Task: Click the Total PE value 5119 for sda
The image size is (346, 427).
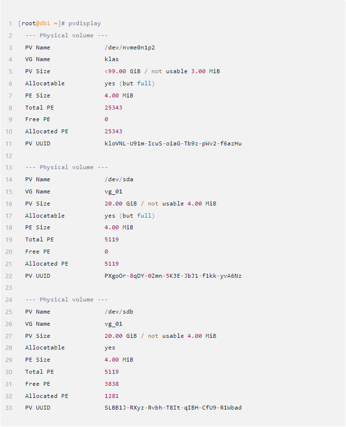Action: (111, 239)
